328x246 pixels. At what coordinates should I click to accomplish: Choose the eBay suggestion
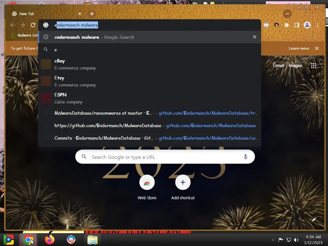(x=150, y=64)
